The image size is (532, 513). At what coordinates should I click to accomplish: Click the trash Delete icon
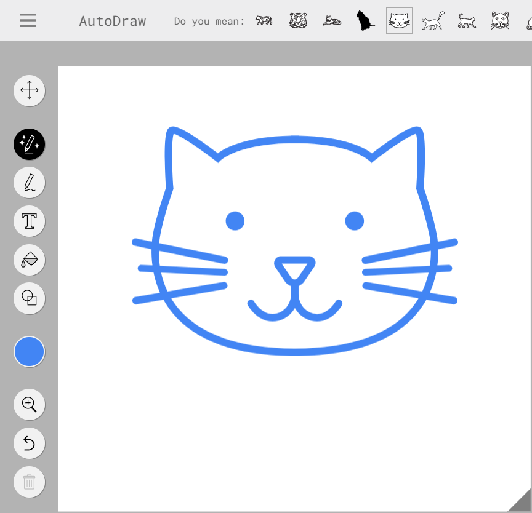tap(29, 482)
